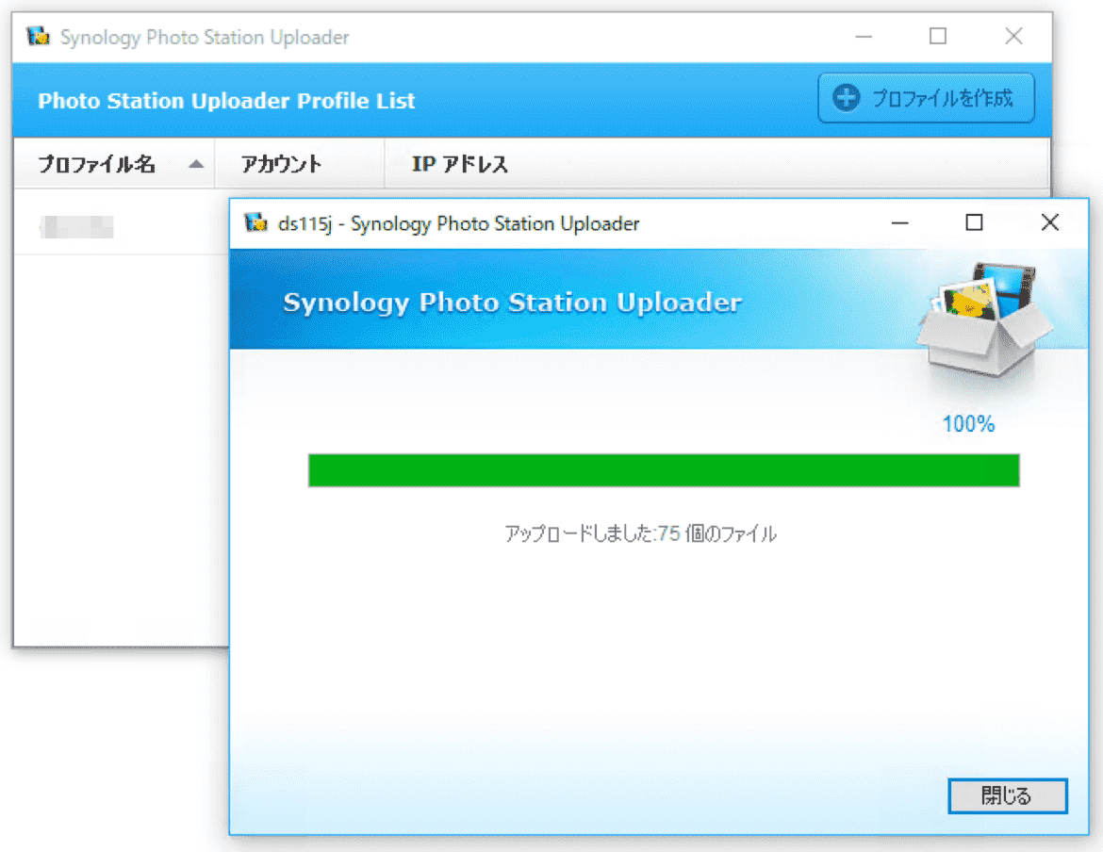Click the 閉じる button in the upload dialog
Viewport: 1103px width, 852px height.
(x=1008, y=795)
